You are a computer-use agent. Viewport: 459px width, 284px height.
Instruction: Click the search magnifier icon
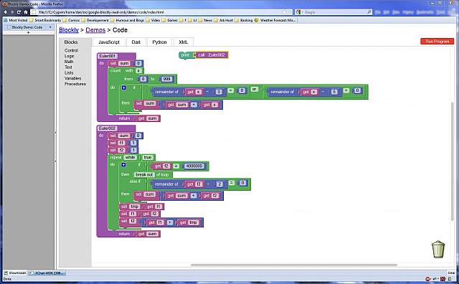369,12
